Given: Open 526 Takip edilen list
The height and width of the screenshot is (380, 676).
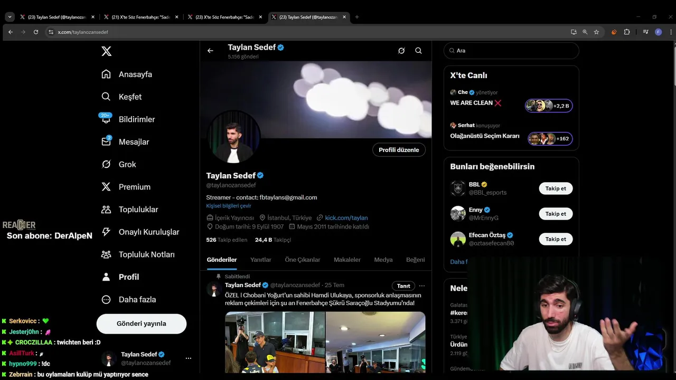Looking at the screenshot, I should point(227,240).
